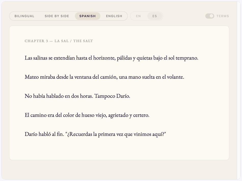
Task: Switch to Bilingual view mode
Action: point(24,16)
